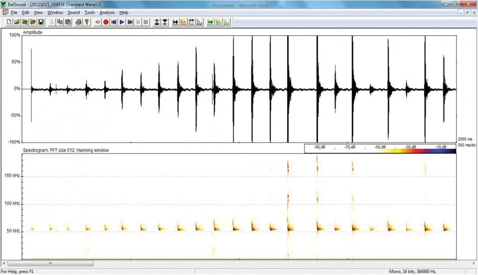
Task: Create a new file with the blank page icon
Action: pyautogui.click(x=9, y=22)
